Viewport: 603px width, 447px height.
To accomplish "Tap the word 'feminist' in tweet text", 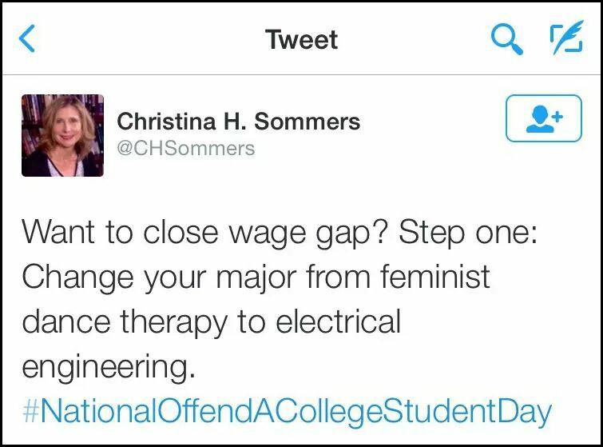I will 435,277.
